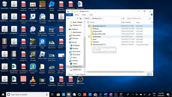Open LENOVO (D:) drive in navigation pane

click(77, 70)
